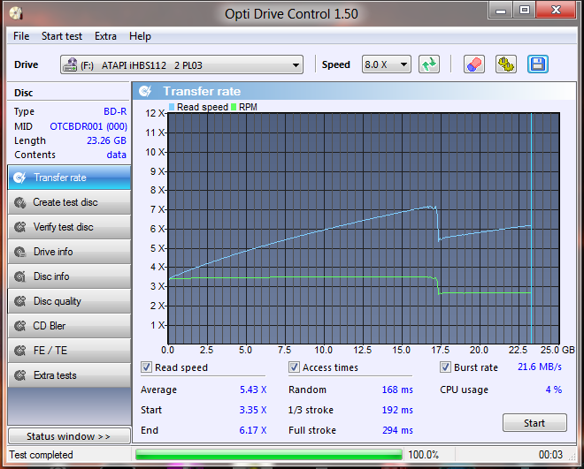
Task: Click the Transfer rate header disc icon
Action: [x=145, y=91]
